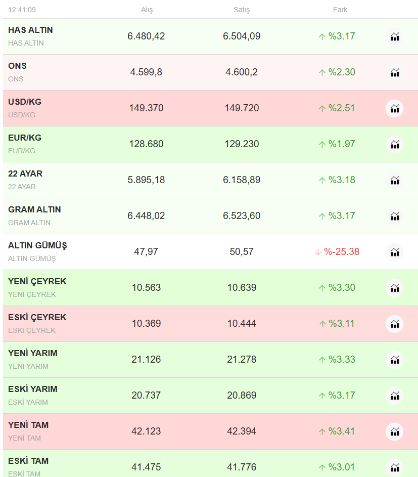Open the ALTIN GÜMÜŞ chart icon
Viewport: 418px width, 477px height.
(395, 252)
